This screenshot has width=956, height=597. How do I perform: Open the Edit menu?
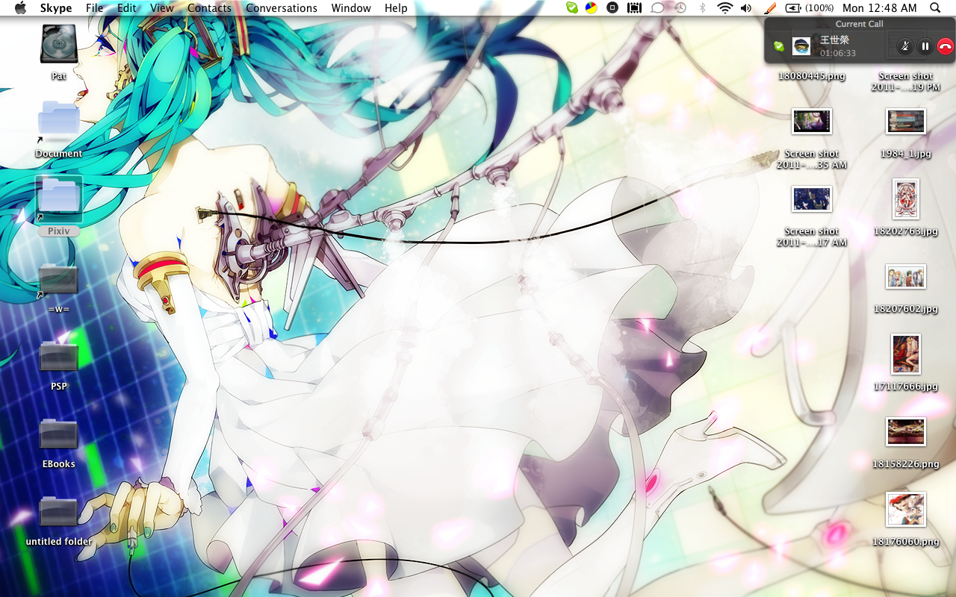(x=127, y=8)
